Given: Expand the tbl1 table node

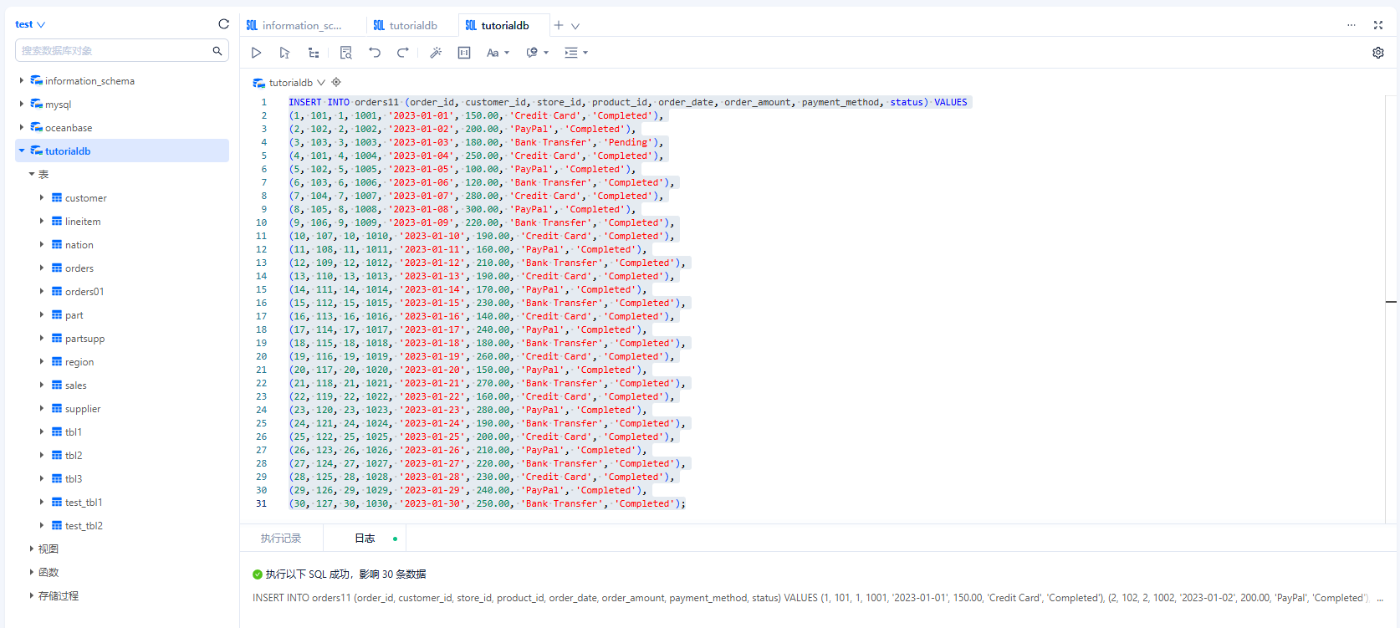Looking at the screenshot, I should [42, 432].
